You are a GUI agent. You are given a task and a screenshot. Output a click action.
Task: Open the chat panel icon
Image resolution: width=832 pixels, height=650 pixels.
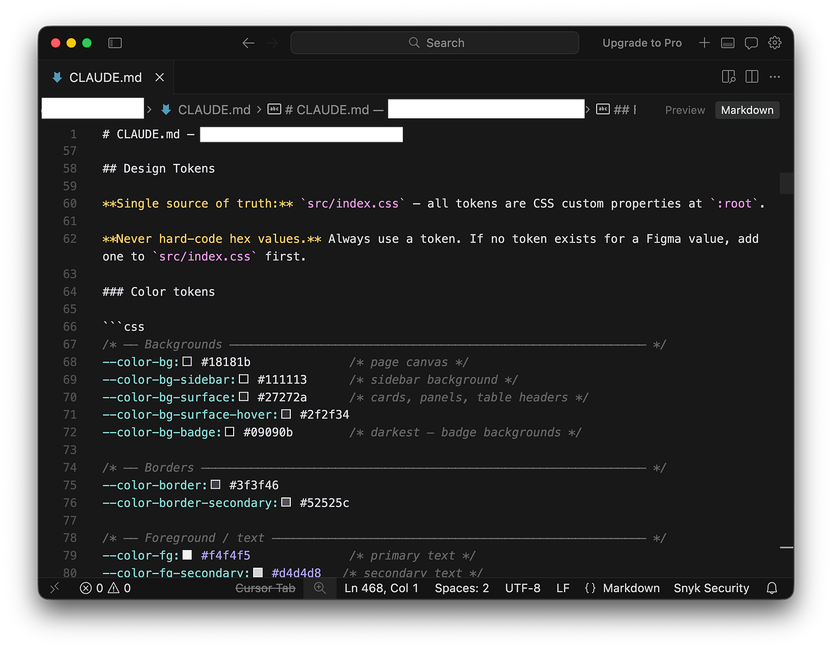(751, 43)
